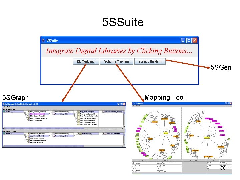
Task: Click folder icon beside Mag_LocusCatalog node
Action: tap(79, 114)
